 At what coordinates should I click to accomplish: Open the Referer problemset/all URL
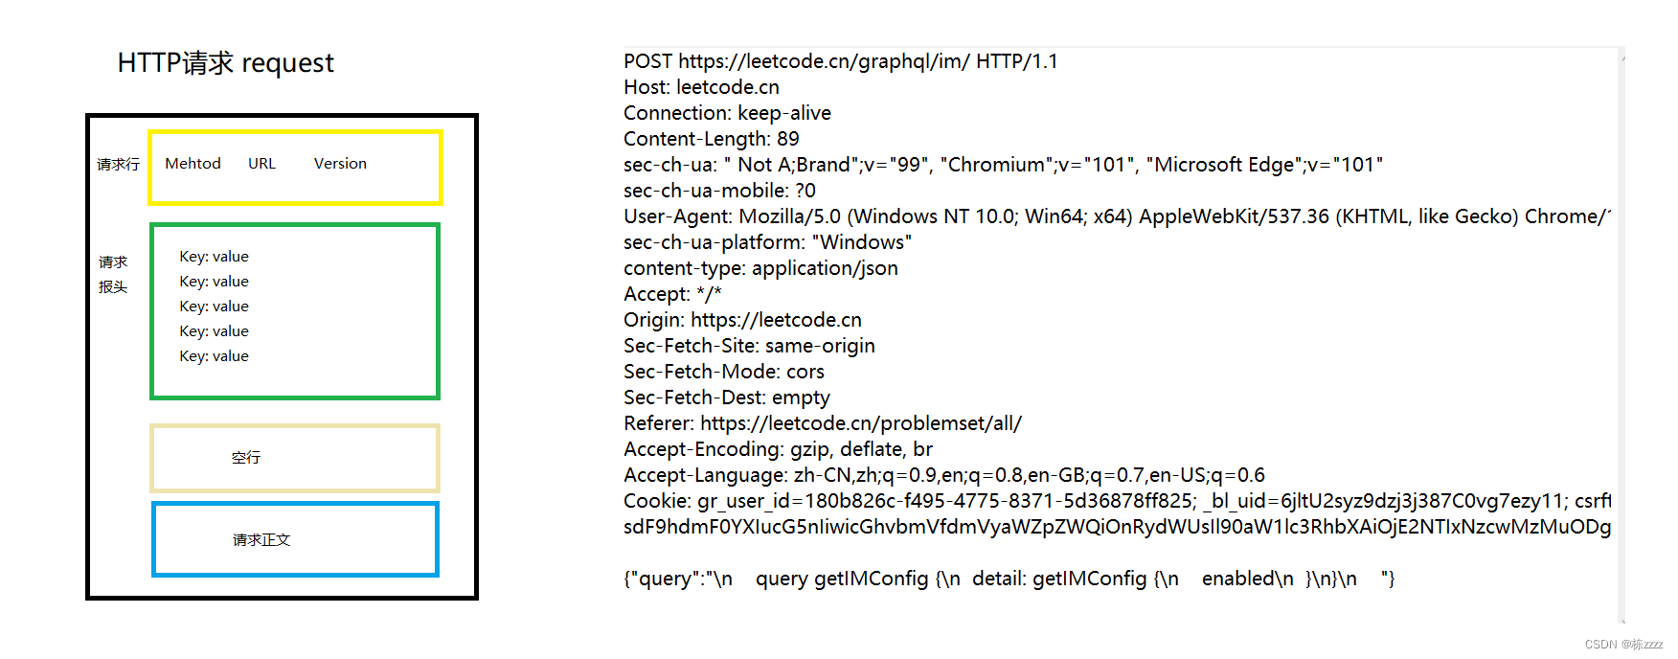point(860,423)
